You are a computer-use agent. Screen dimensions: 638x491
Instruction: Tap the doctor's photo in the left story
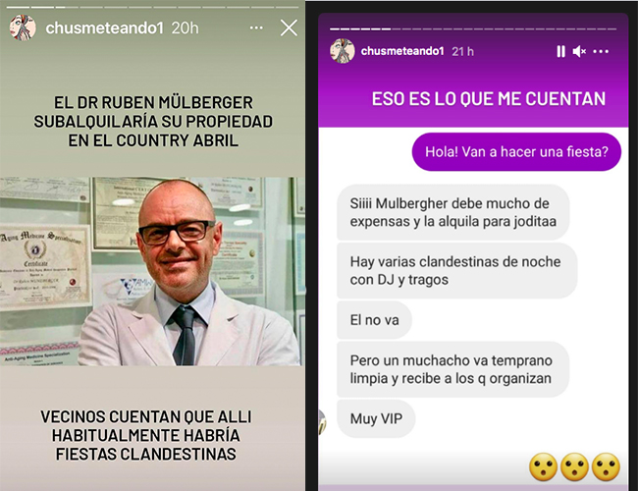152,271
